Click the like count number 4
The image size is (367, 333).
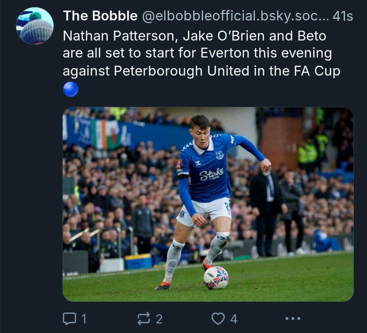pos(233,319)
